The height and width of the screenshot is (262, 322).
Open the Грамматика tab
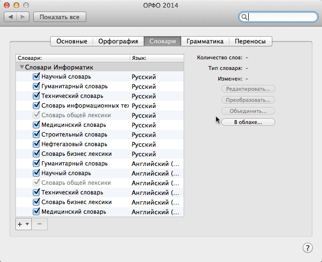[x=205, y=41]
